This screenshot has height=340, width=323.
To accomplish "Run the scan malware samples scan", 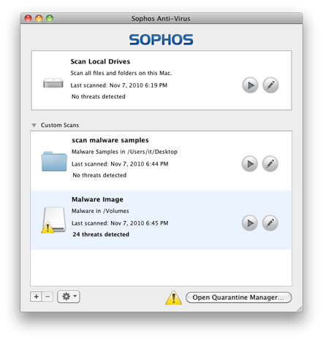I will coord(249,164).
